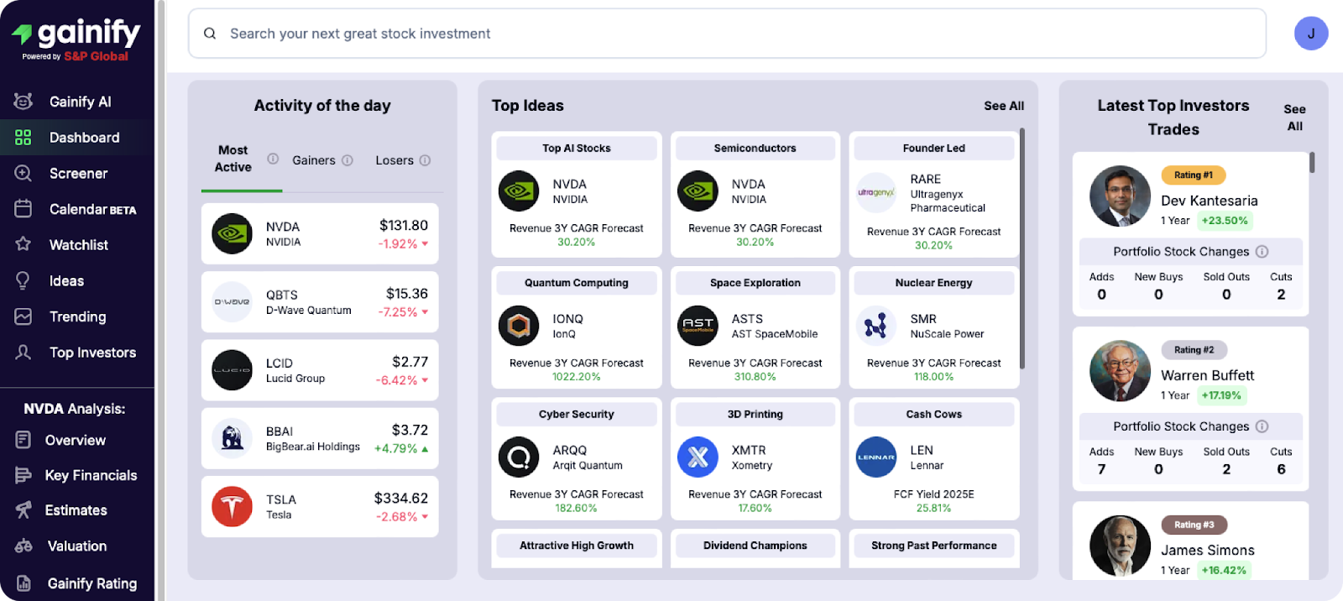Open the Founder Led category

[x=934, y=149]
